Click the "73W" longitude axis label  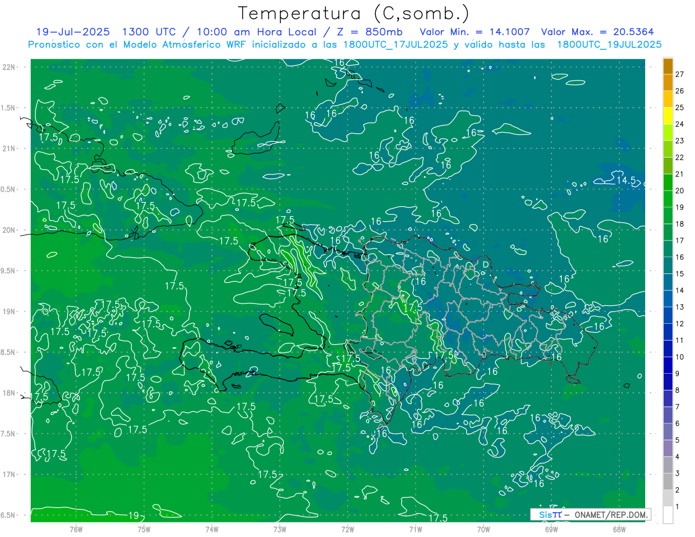[280, 529]
